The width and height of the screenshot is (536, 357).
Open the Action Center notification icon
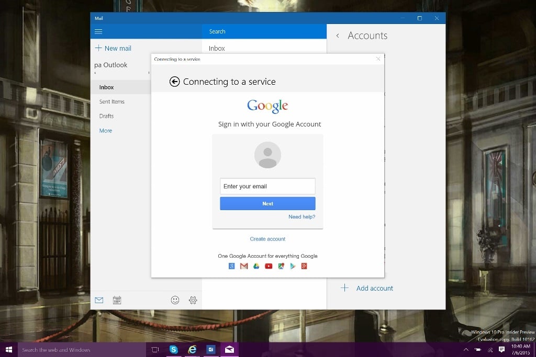[x=502, y=350]
